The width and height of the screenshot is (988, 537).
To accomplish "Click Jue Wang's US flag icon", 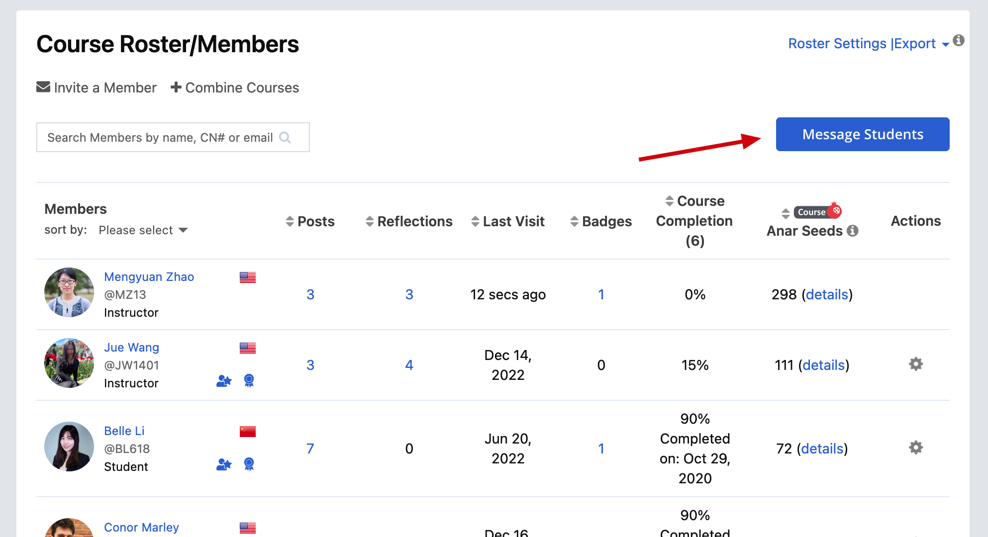I will [248, 348].
